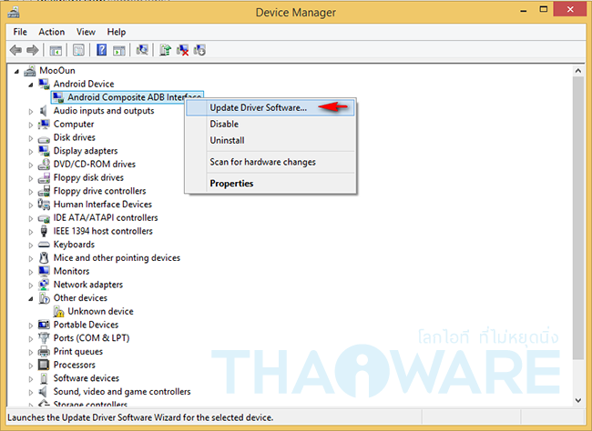Click the scrollbar down arrow

click(578, 400)
